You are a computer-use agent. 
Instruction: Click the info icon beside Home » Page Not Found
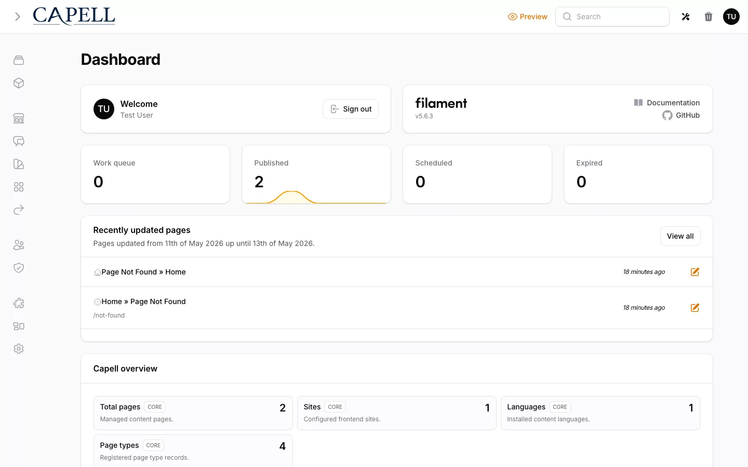(x=97, y=302)
